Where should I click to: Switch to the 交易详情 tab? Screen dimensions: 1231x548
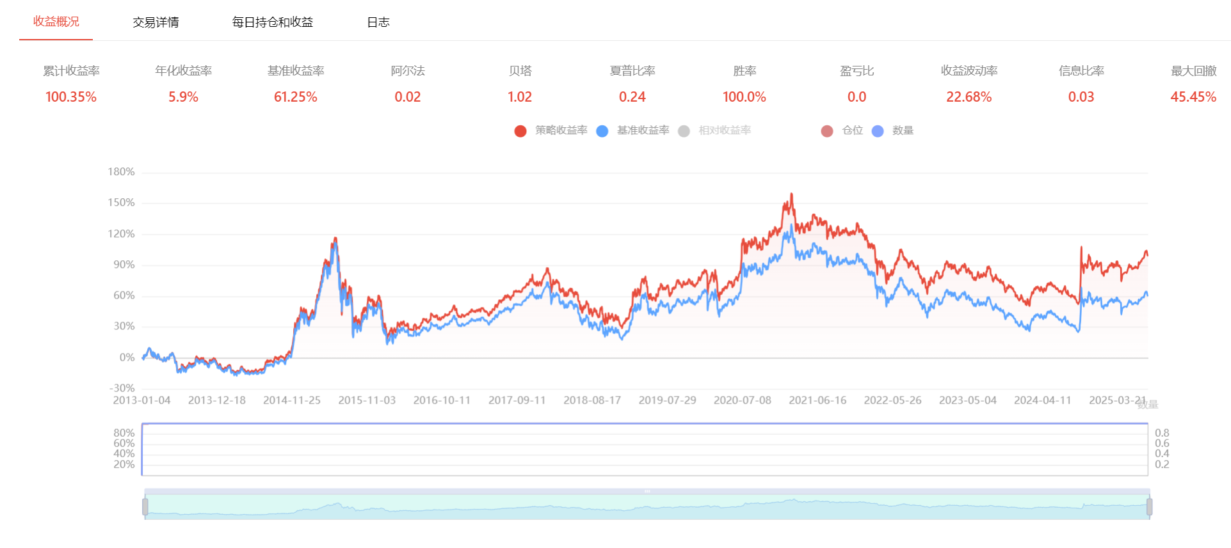coord(156,22)
